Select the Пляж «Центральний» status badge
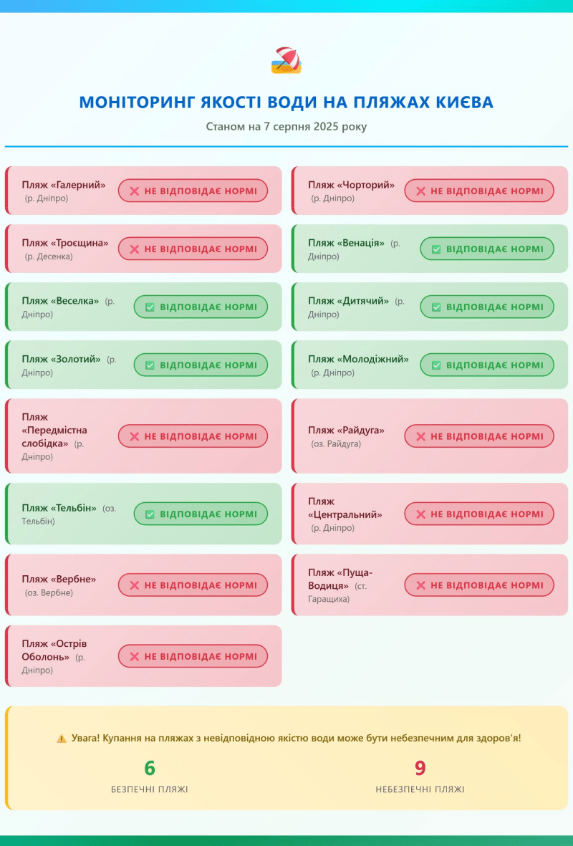Screen dimensions: 573x846 click(x=479, y=514)
